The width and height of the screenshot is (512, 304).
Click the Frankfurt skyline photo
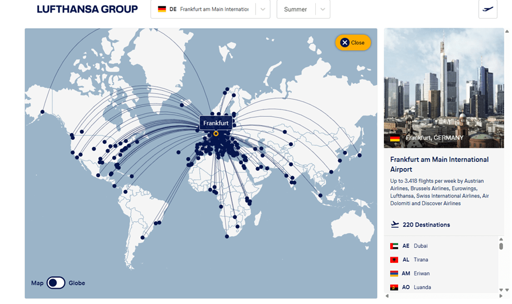coord(444,88)
